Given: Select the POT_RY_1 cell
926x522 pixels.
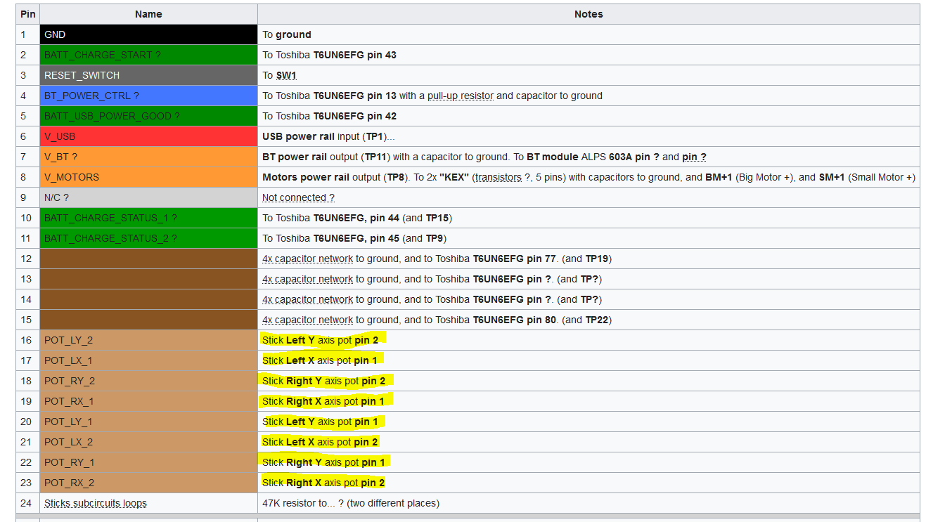Looking at the screenshot, I should point(148,462).
